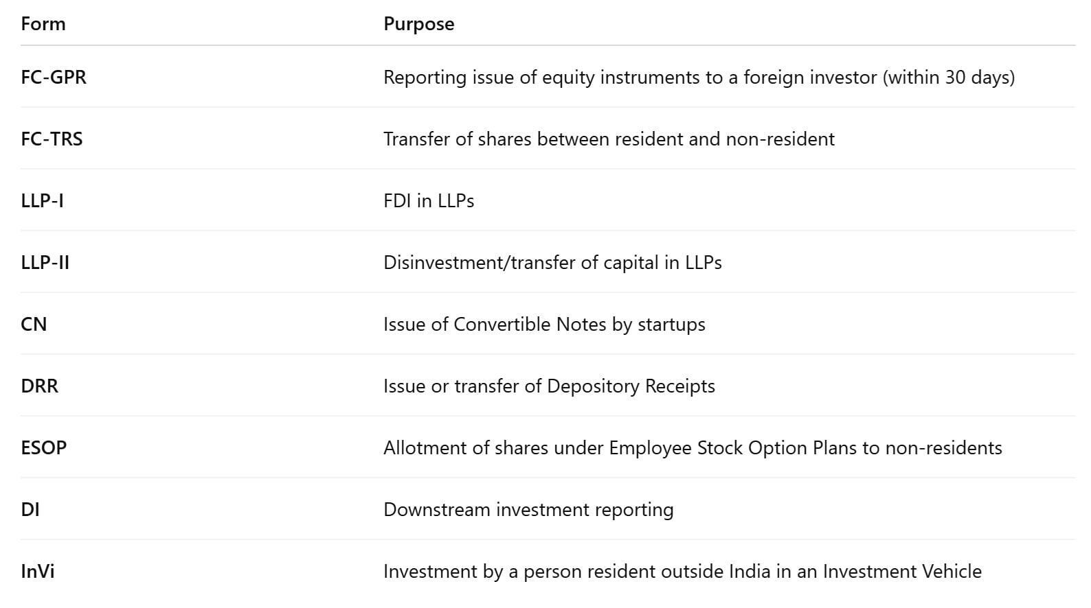Click the LLP-II form cell
This screenshot has height=608, width=1091.
(45, 262)
